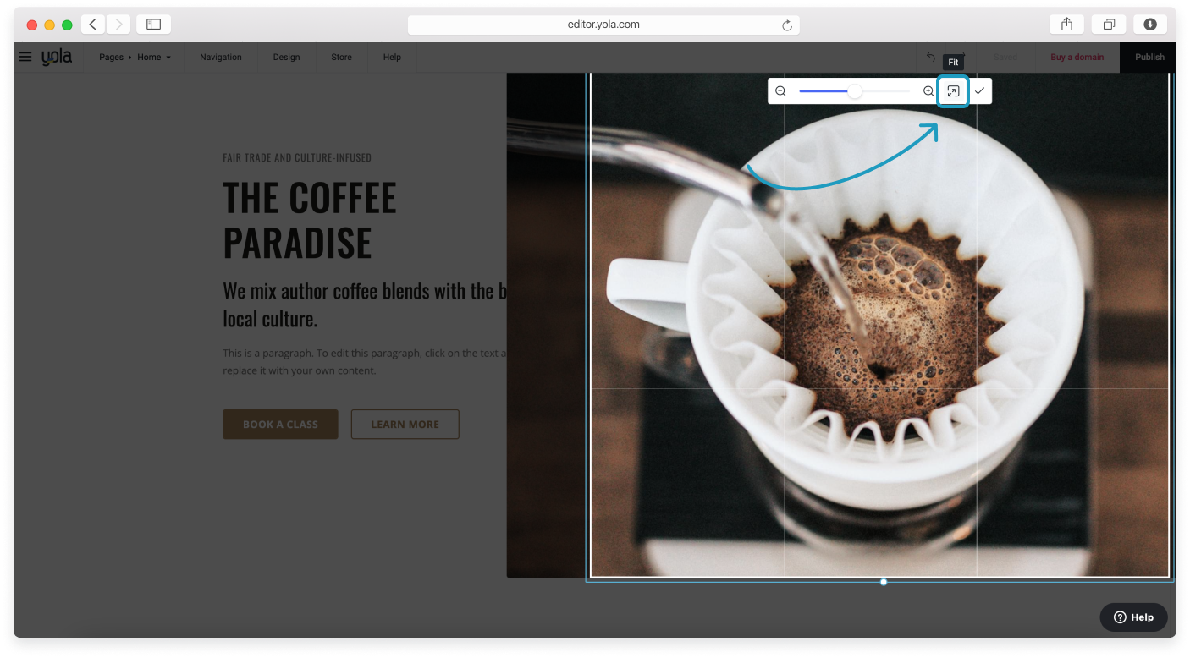
Task: Open the hamburger menu beside Yola logo
Action: pos(25,58)
